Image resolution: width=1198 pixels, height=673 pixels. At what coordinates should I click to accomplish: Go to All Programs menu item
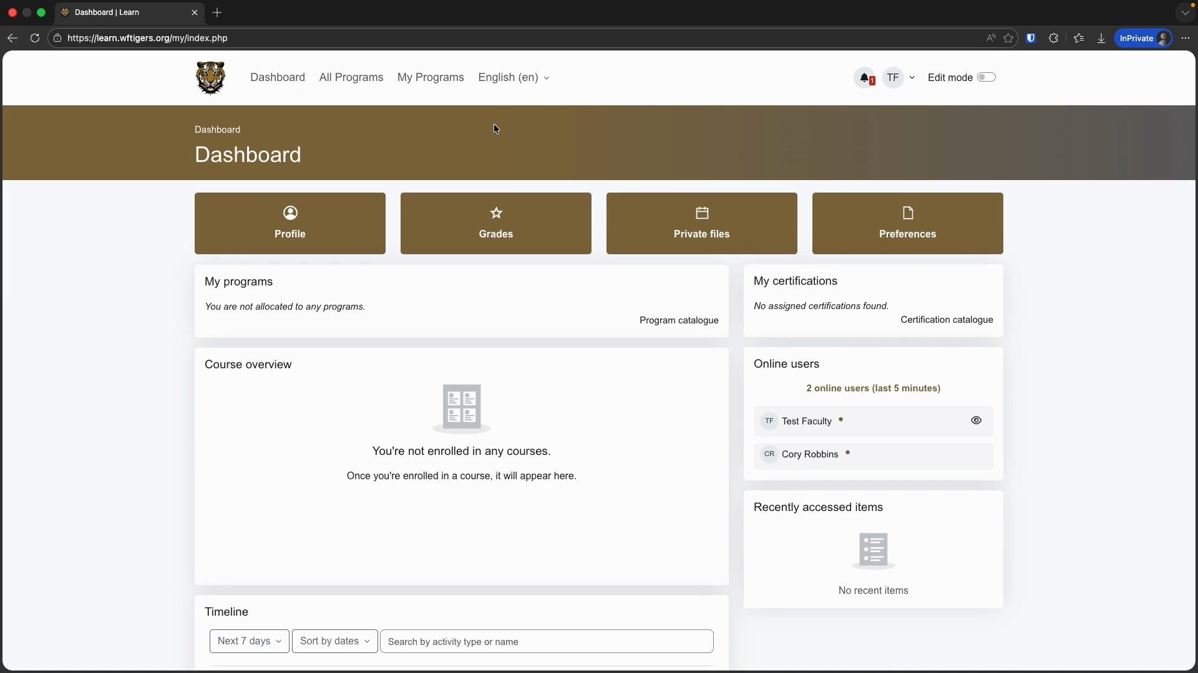[x=351, y=78]
